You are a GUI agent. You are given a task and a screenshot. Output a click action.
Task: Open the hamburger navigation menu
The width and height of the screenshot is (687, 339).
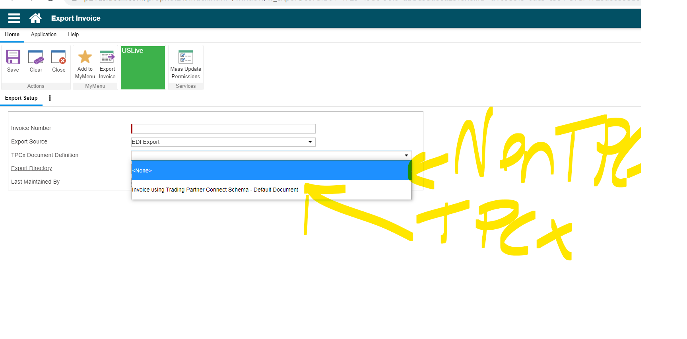click(x=14, y=18)
